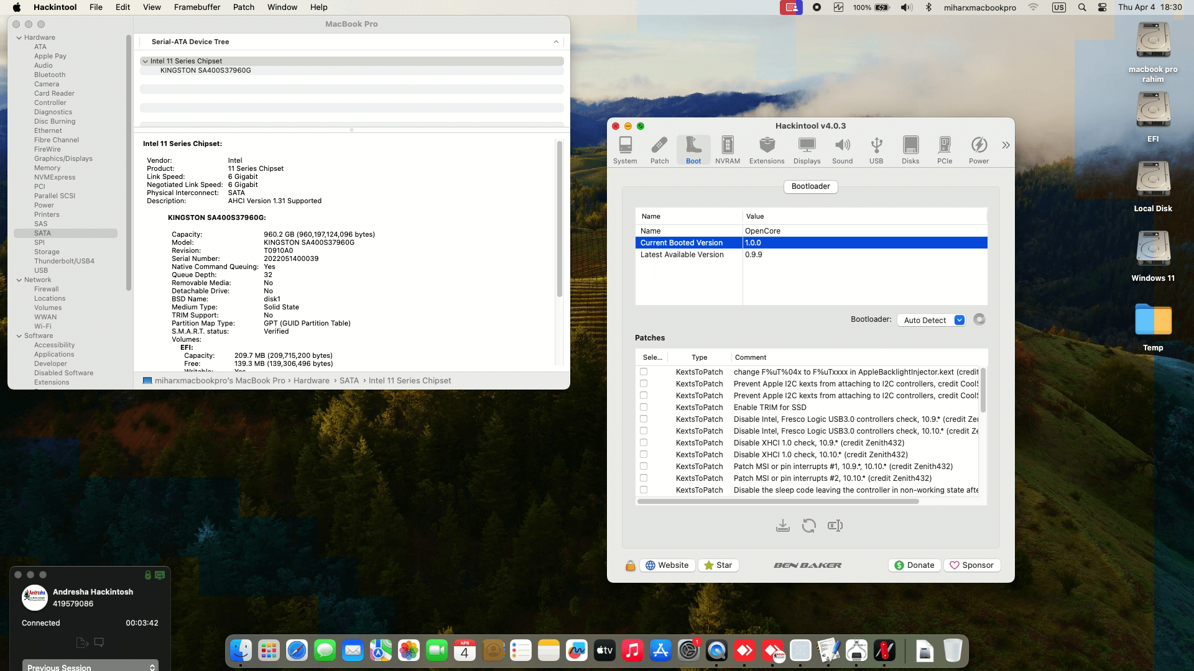Expand the hidden toolbar items chevron
The width and height of the screenshot is (1194, 671).
[1006, 145]
